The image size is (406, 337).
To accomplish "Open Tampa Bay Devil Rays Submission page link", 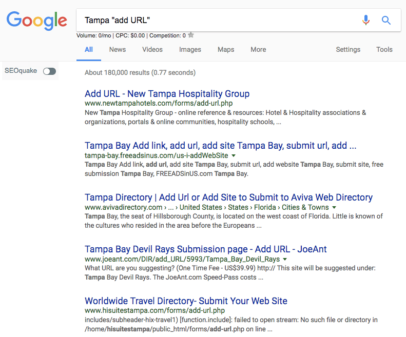I will (x=205, y=249).
